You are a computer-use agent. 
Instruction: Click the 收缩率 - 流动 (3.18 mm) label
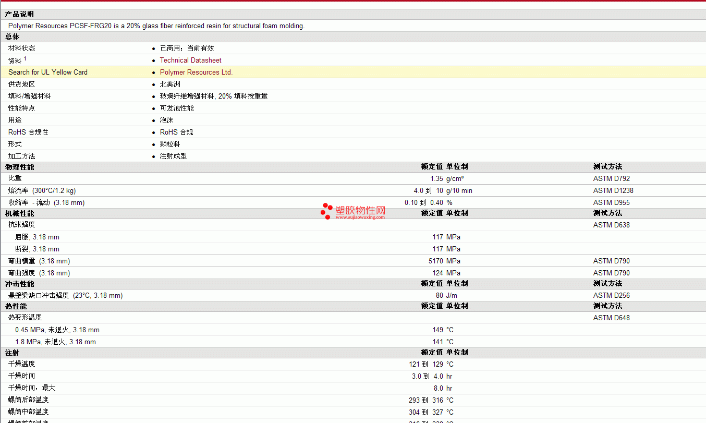coord(46,202)
